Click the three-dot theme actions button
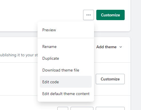 click(x=89, y=15)
